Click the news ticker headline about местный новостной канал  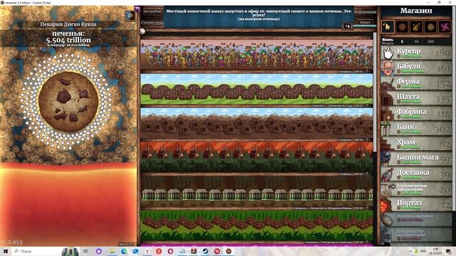pos(259,13)
